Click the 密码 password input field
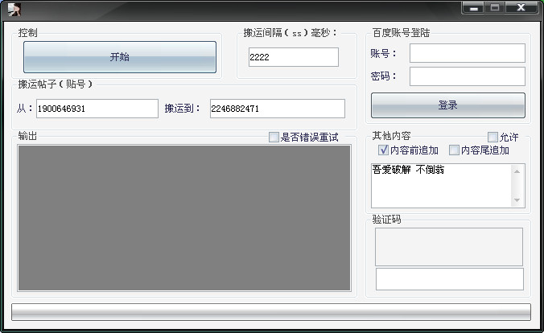Screen dimensions: 544x333 coord(468,76)
